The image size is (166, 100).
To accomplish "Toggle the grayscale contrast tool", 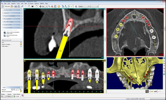I will pyautogui.click(x=33, y=6).
